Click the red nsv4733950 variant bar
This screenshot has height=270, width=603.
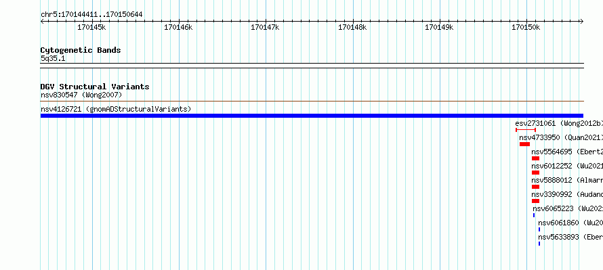(x=524, y=144)
